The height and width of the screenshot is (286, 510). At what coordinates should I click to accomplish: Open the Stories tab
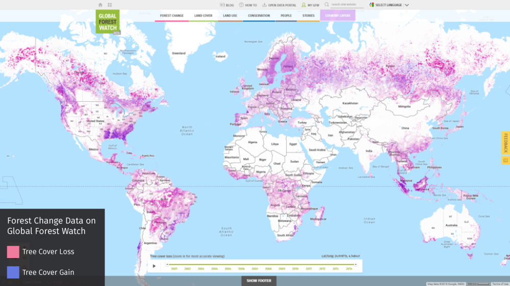pyautogui.click(x=309, y=16)
